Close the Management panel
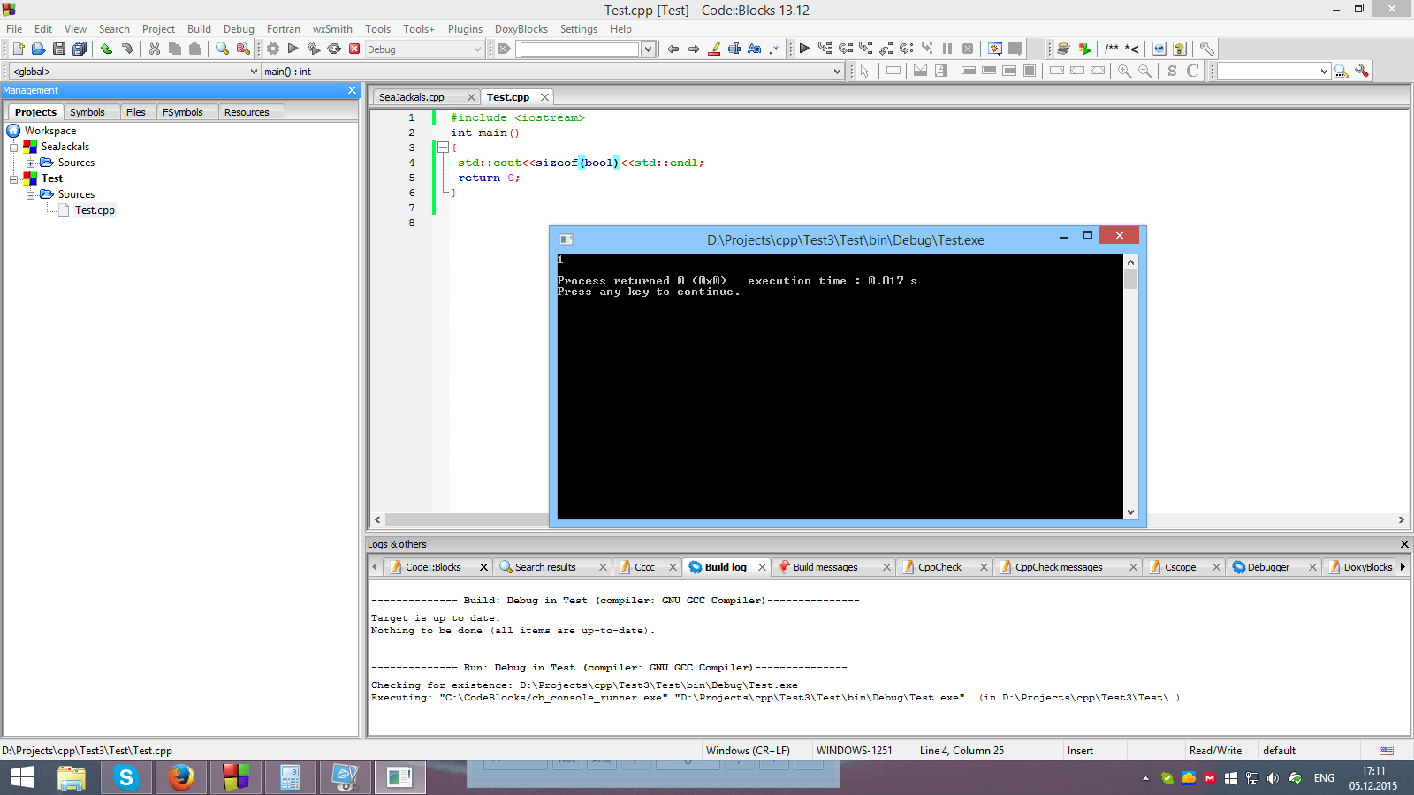 (x=352, y=90)
